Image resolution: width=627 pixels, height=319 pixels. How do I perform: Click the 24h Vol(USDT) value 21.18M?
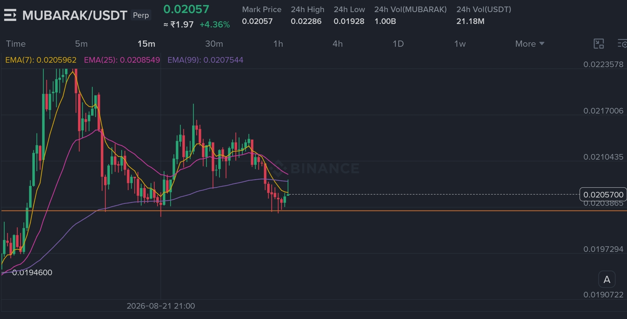tap(470, 21)
